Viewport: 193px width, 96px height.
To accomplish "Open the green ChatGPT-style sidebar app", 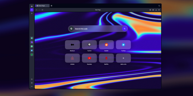I will tap(32, 38).
